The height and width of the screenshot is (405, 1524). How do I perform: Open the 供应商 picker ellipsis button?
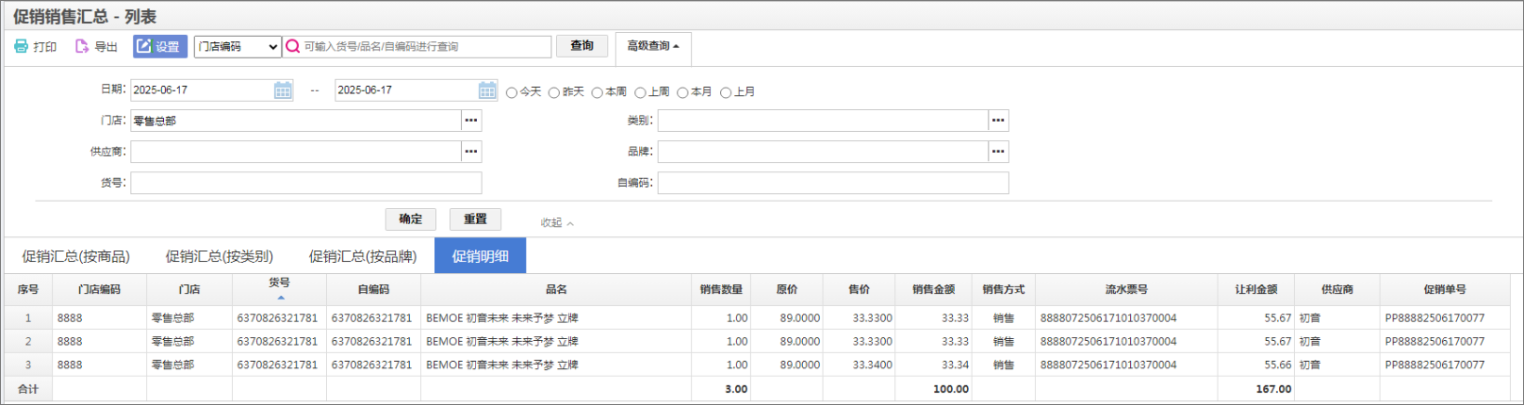point(471,152)
